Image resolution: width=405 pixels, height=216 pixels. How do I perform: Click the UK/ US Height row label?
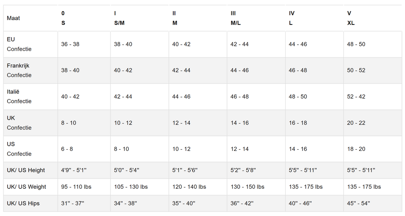click(26, 170)
